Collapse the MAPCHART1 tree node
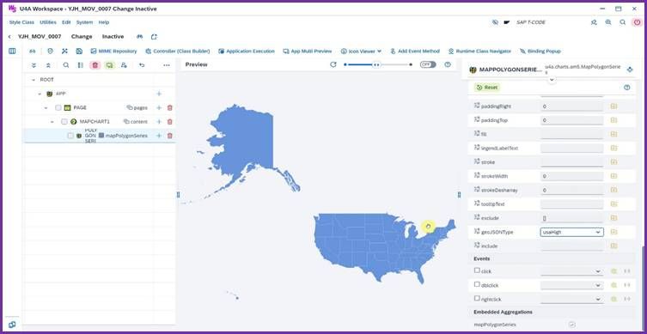Screen dimensions: 647x334 [x=52, y=122]
